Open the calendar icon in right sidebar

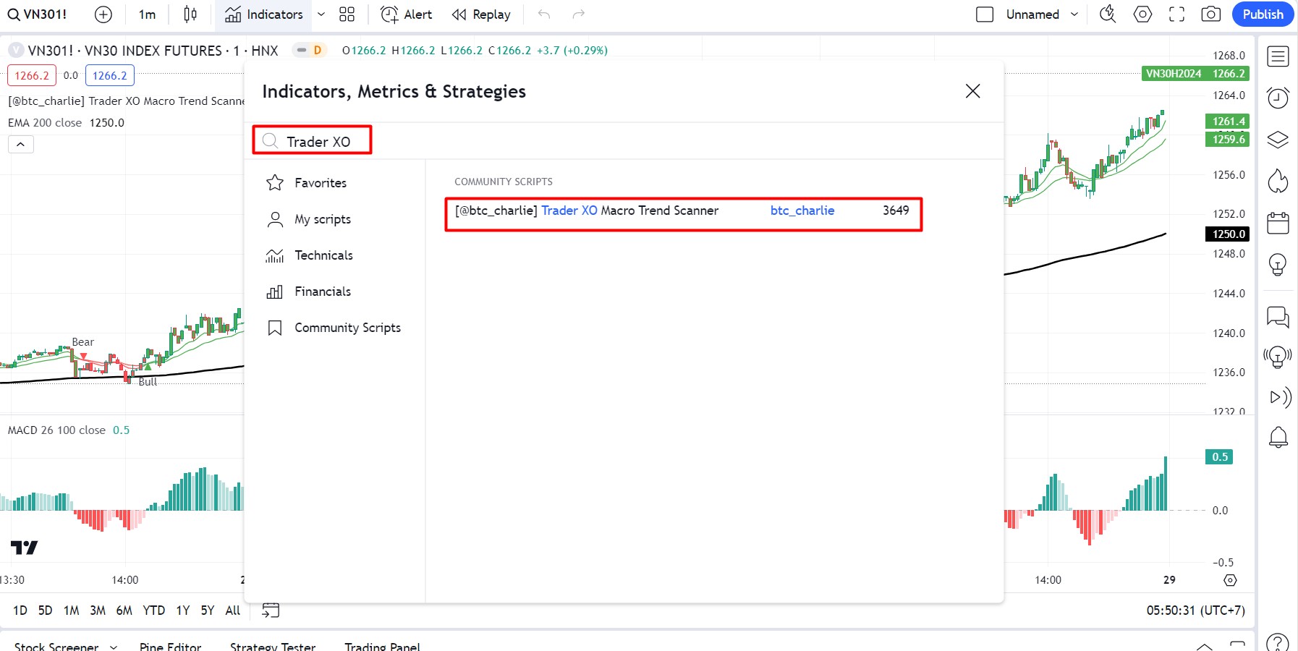(x=1278, y=224)
